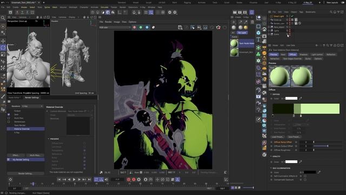This screenshot has height=195, width=346.
Task: Collapse the Diffuse section in Attribute Manager
Action: tap(271, 94)
